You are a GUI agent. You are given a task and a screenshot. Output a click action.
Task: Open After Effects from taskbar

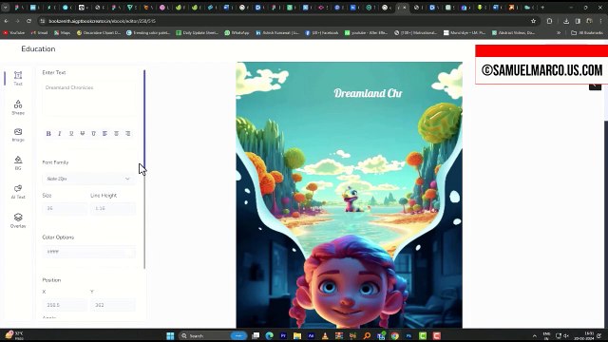point(311,335)
